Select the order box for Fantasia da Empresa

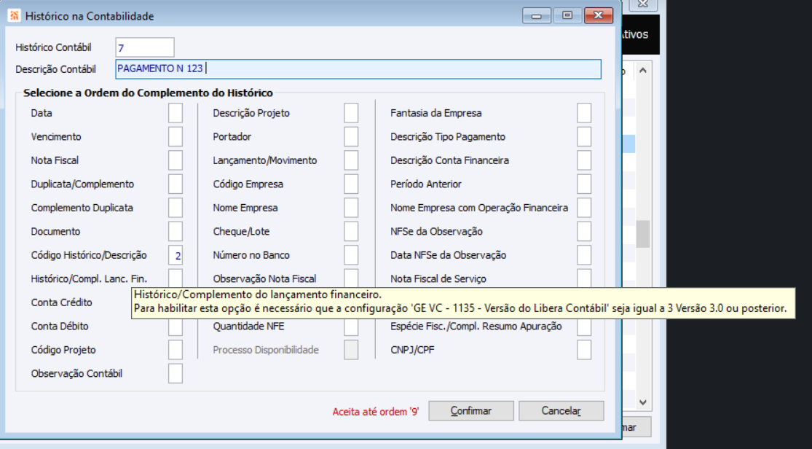584,113
